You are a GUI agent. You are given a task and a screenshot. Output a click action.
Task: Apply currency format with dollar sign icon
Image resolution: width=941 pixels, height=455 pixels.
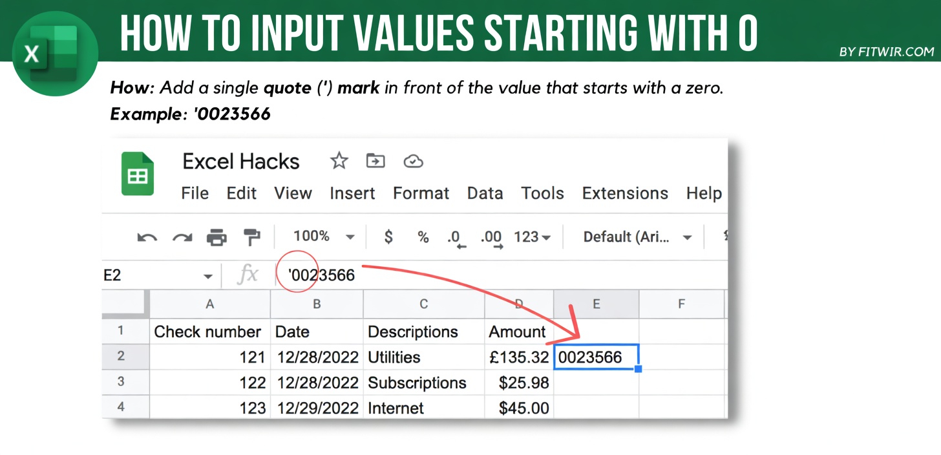point(388,237)
